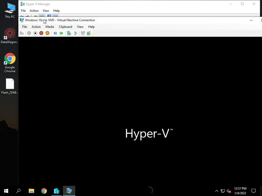262x196 pixels.
Task: Save VM state with the orange power icon
Action: [47, 33]
